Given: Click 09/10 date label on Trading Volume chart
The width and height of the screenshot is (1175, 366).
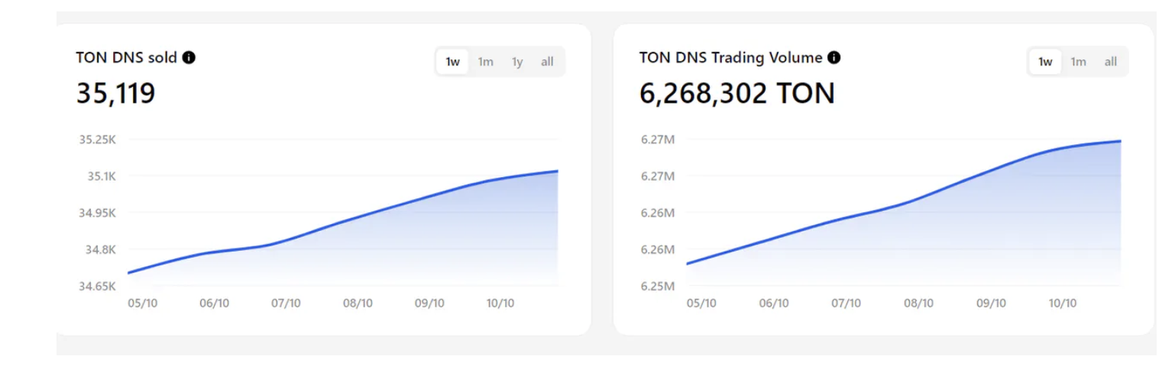Looking at the screenshot, I should point(991,303).
